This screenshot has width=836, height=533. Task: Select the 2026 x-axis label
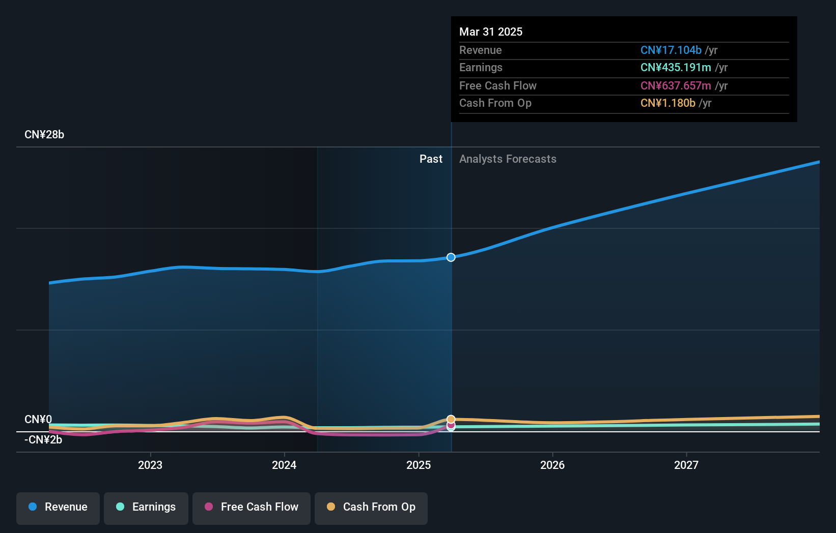[552, 465]
